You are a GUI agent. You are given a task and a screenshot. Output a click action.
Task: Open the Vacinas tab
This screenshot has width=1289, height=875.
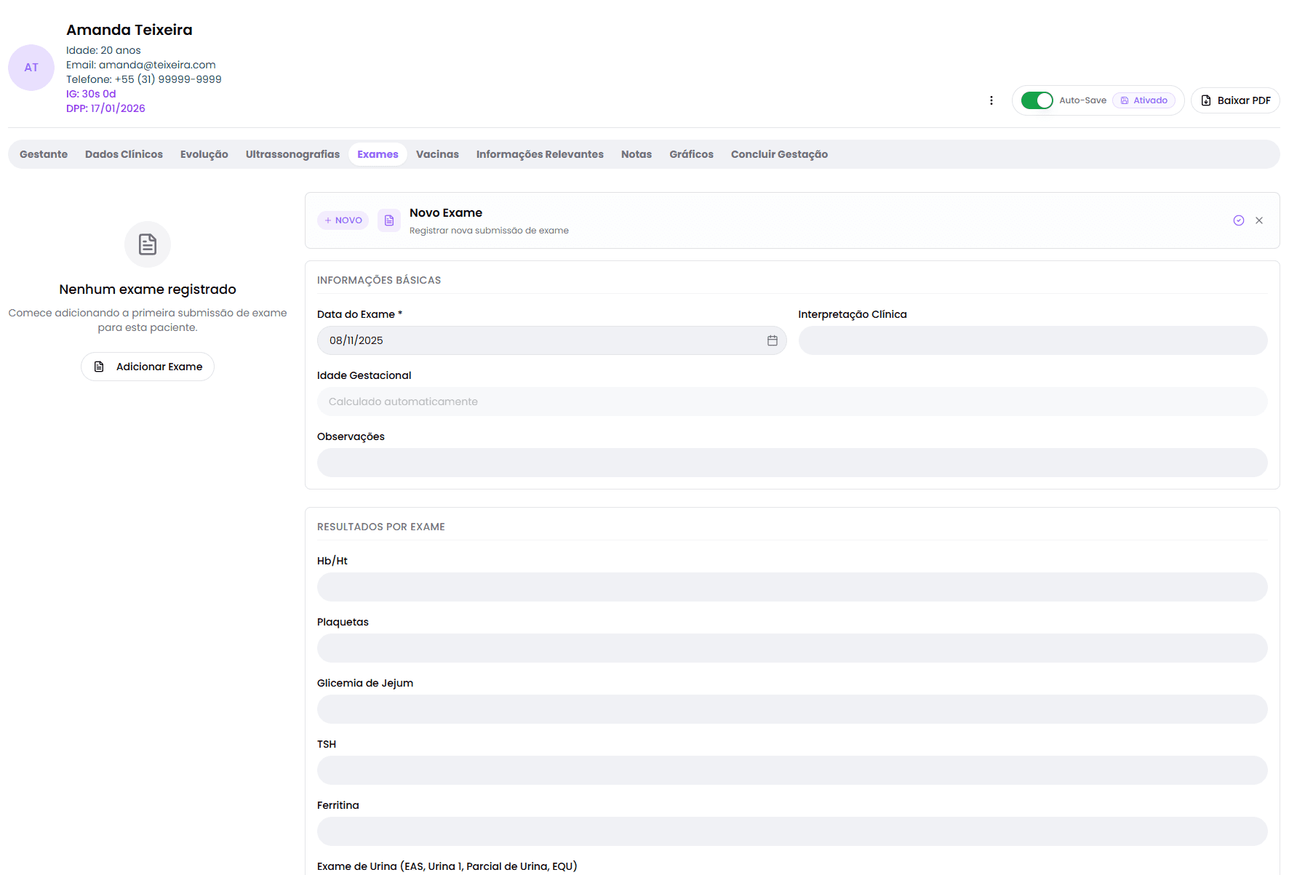[437, 154]
